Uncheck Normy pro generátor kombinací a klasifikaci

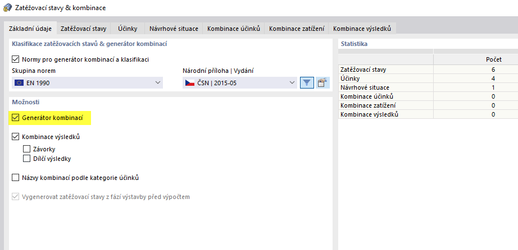[x=15, y=59]
